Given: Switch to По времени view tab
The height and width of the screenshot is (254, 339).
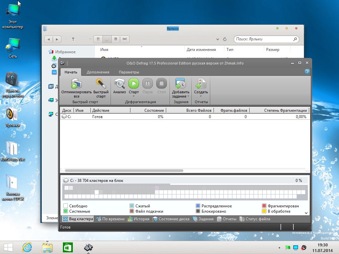Looking at the screenshot, I should 111,219.
